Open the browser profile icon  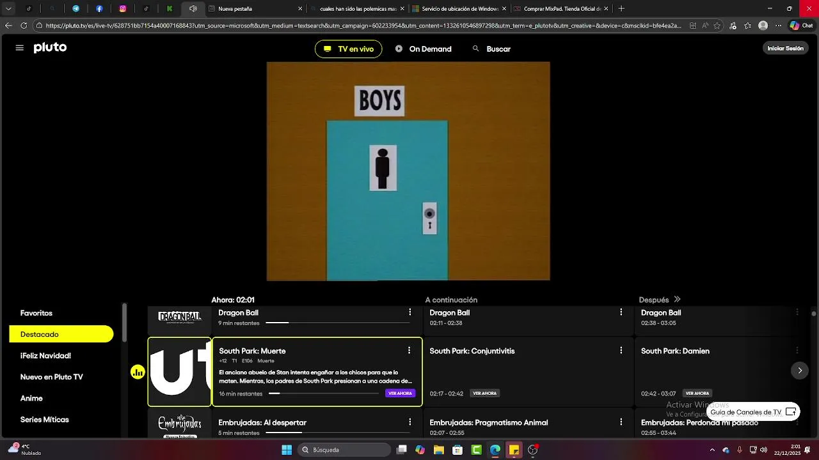[x=763, y=26]
